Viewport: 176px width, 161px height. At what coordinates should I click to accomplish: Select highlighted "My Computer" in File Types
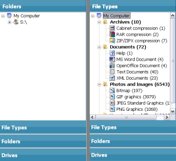click(x=117, y=16)
